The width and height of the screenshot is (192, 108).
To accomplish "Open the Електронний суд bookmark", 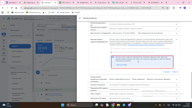I will 33,12.
